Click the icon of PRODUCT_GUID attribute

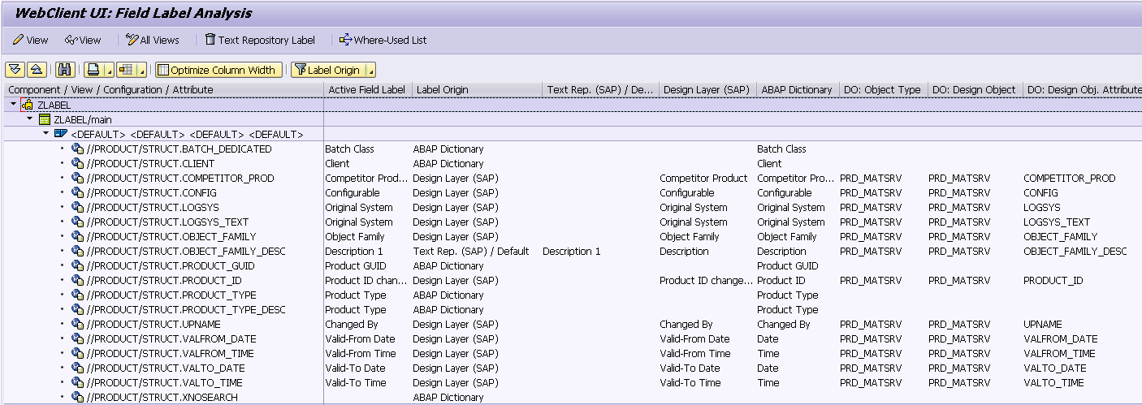[x=78, y=265]
